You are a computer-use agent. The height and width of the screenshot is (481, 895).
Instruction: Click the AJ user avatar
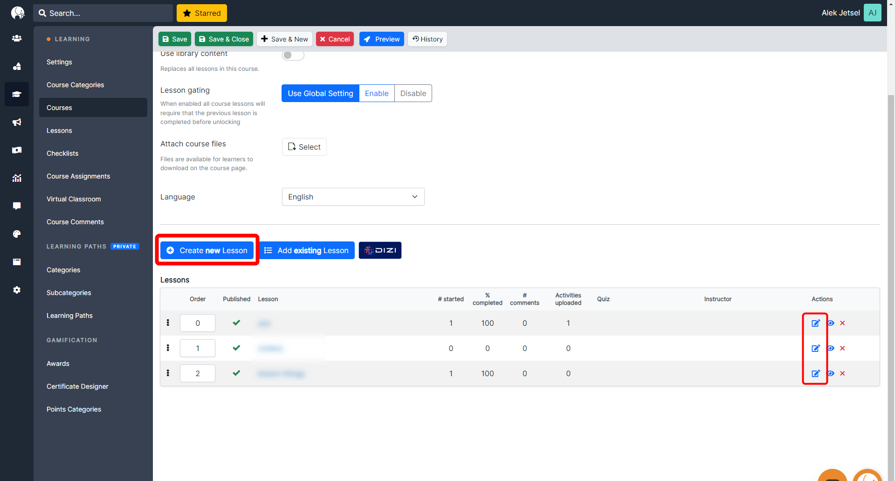click(x=872, y=13)
